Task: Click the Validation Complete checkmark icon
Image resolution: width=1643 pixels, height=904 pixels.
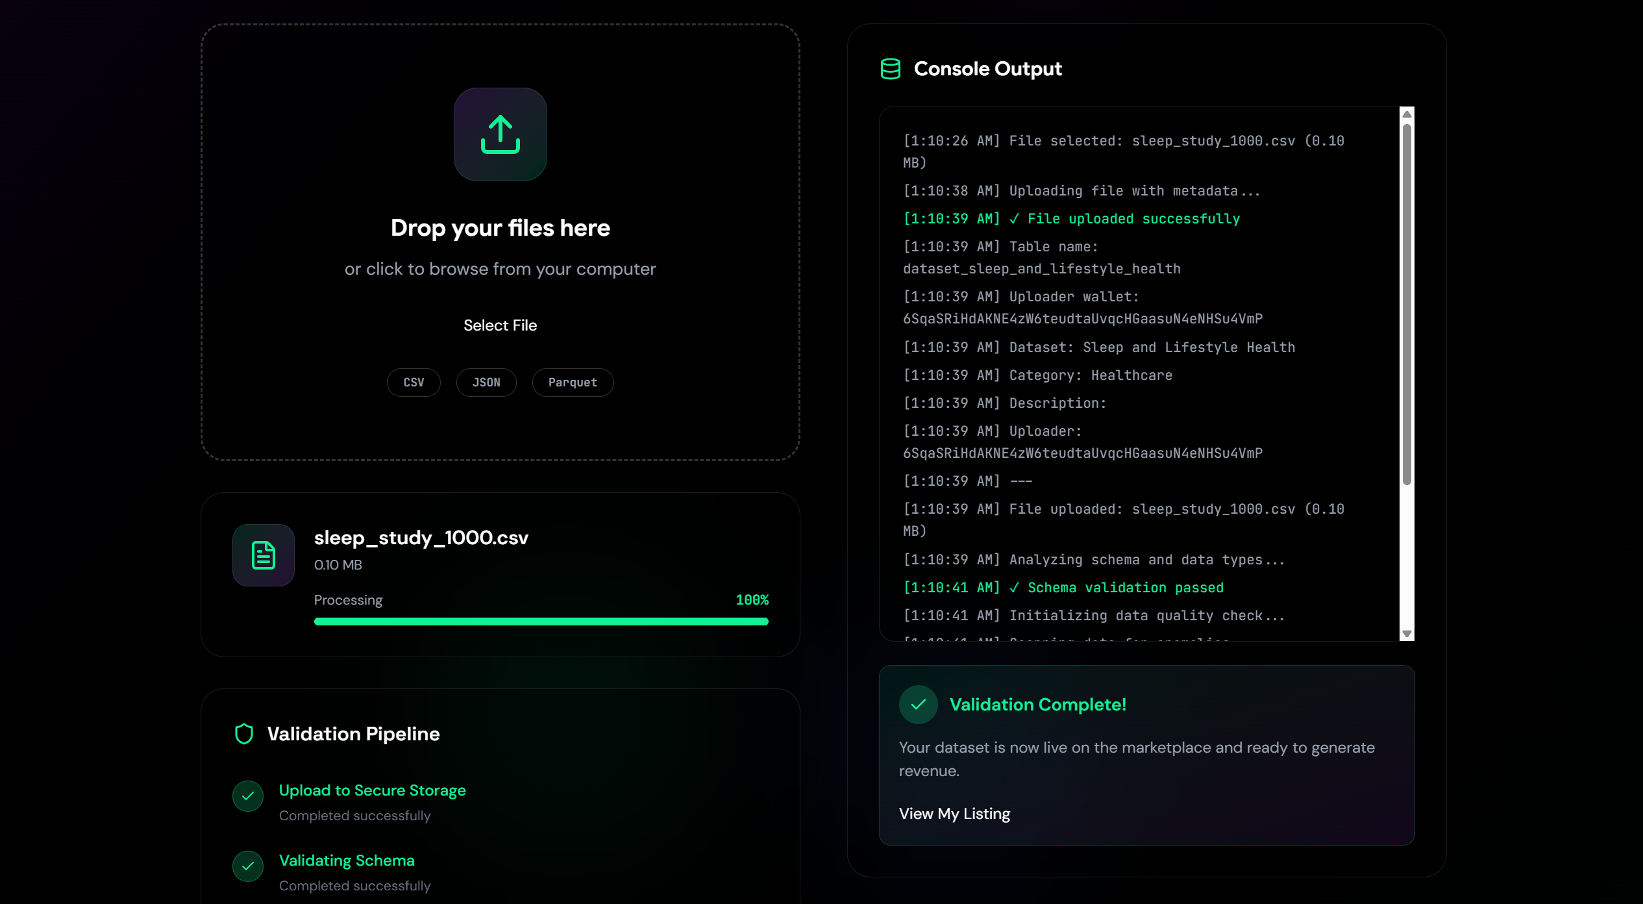Action: [x=918, y=705]
